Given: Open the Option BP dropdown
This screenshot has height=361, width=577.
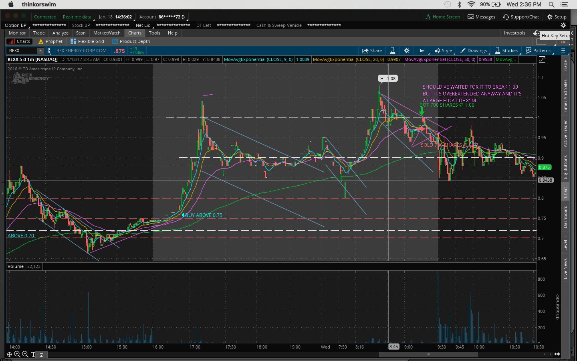Looking at the screenshot, I should pyautogui.click(x=16, y=25).
